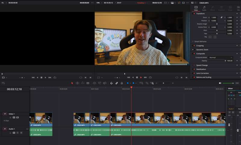Click the Zoom X value field

[214, 17]
